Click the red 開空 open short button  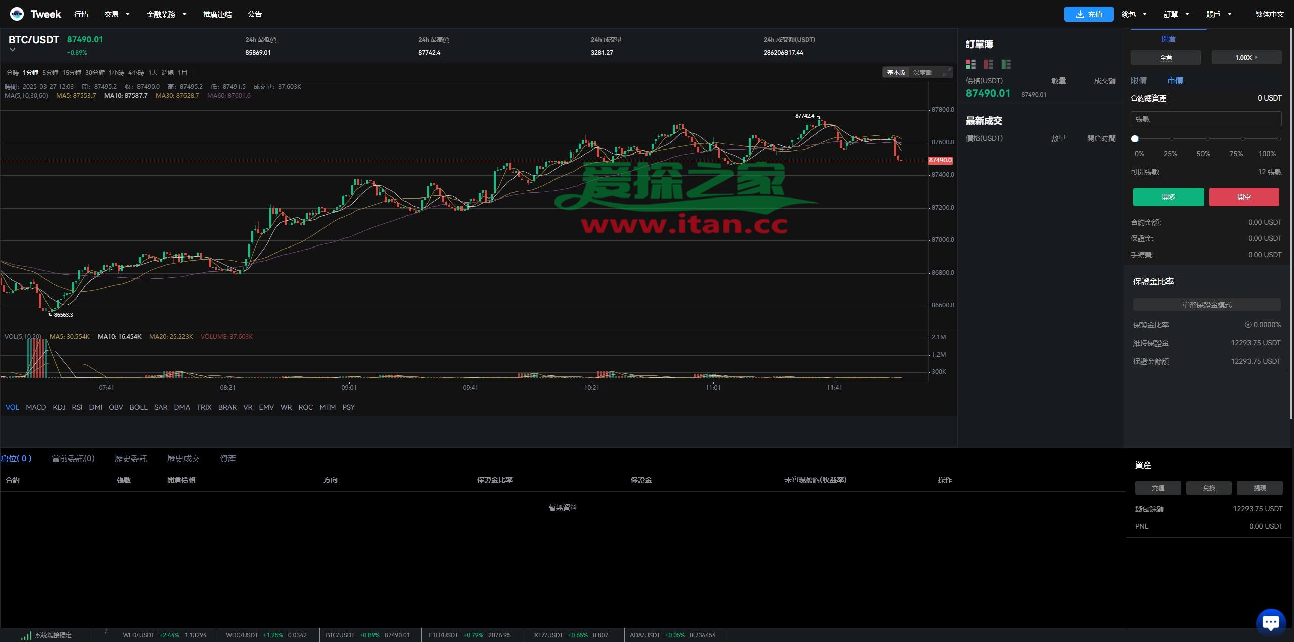tap(1243, 197)
